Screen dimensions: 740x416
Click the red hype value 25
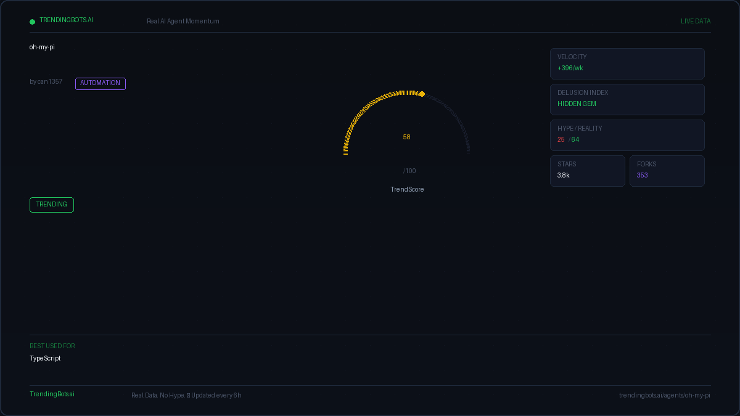click(x=561, y=140)
